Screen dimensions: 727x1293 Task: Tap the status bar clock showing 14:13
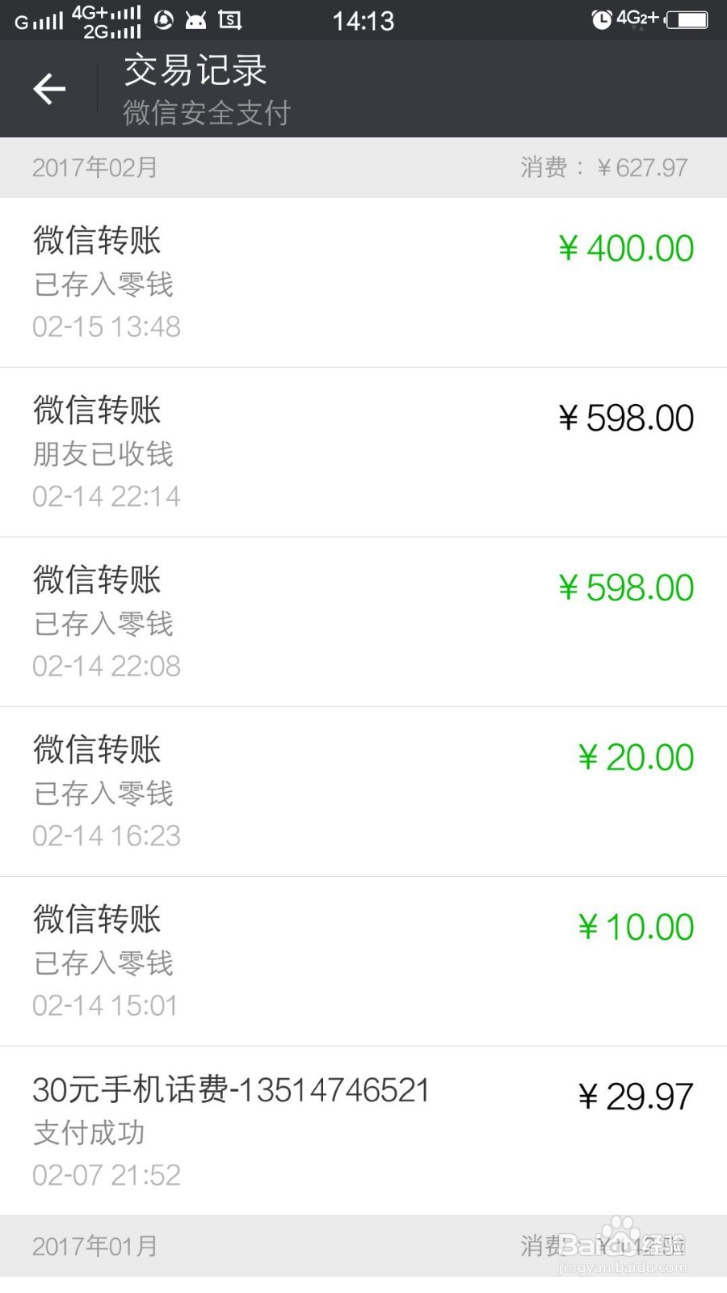363,20
